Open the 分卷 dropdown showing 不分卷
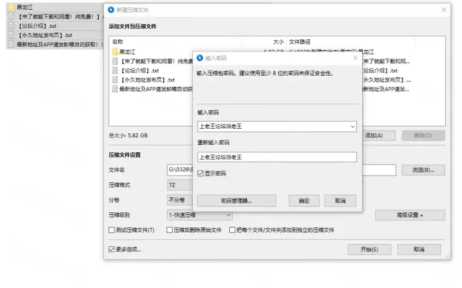Image resolution: width=462 pixels, height=288 pixels. point(180,200)
